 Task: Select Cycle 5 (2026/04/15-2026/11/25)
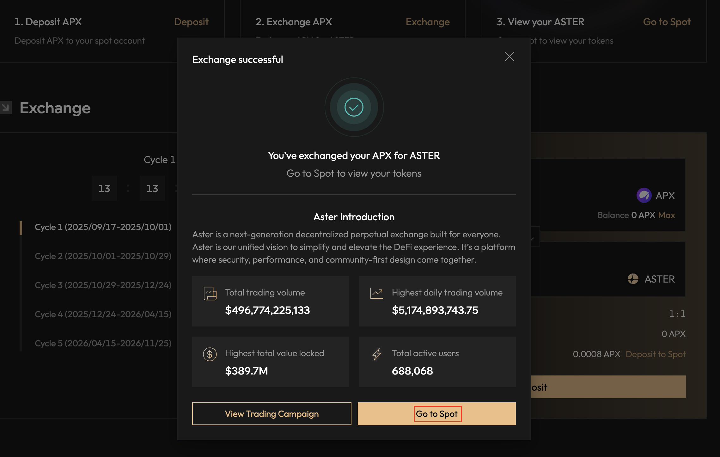pyautogui.click(x=103, y=343)
